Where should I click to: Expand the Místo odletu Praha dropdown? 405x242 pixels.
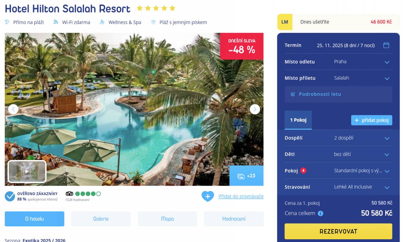point(338,62)
